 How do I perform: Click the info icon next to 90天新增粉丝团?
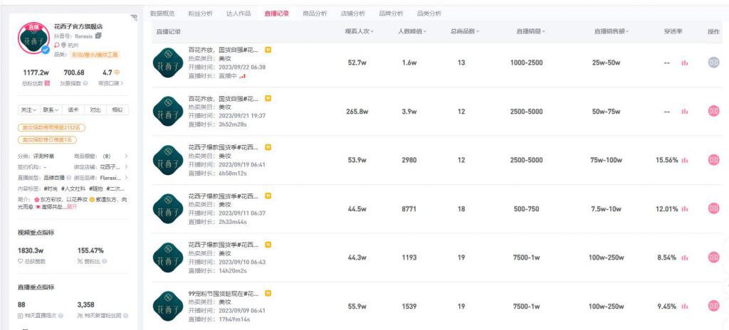point(126,316)
